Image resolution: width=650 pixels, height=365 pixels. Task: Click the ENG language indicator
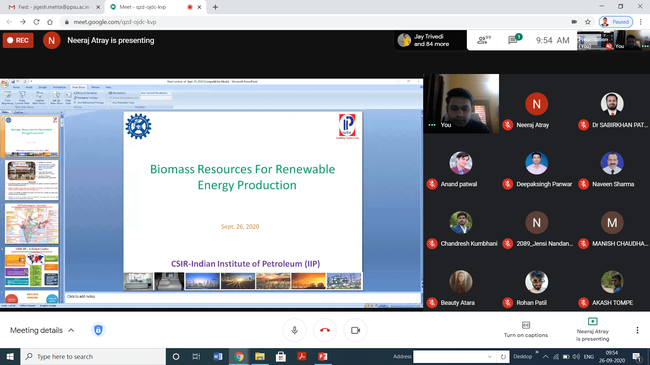589,357
